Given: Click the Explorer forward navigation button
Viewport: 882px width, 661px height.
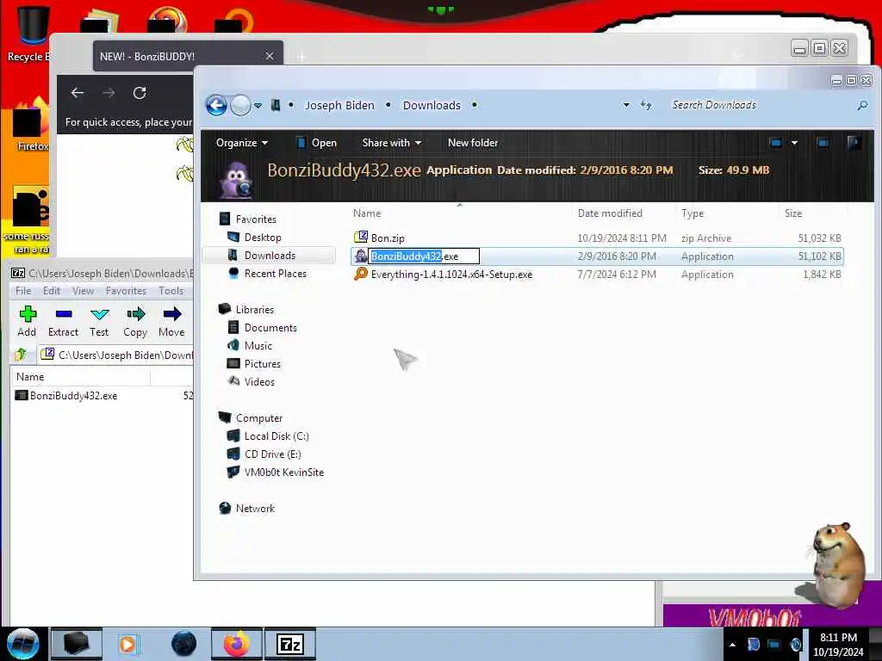Looking at the screenshot, I should pyautogui.click(x=241, y=105).
